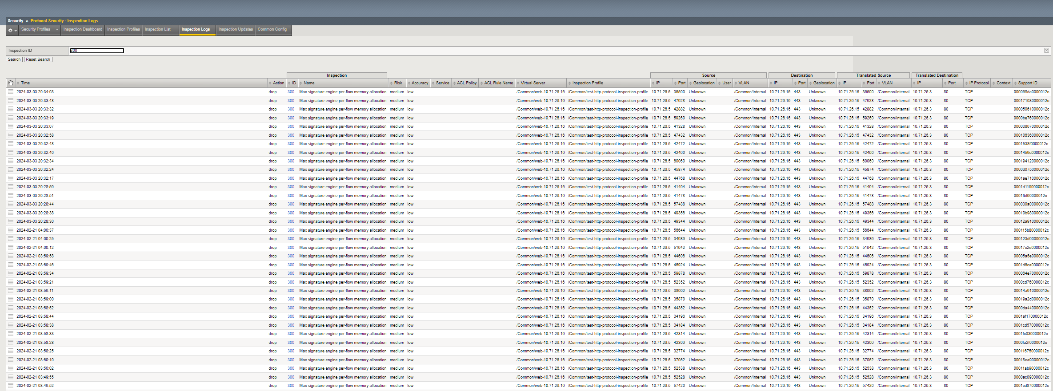The image size is (1053, 391).
Task: Open row details icon for 20:32:48 entry
Action: pos(11,144)
